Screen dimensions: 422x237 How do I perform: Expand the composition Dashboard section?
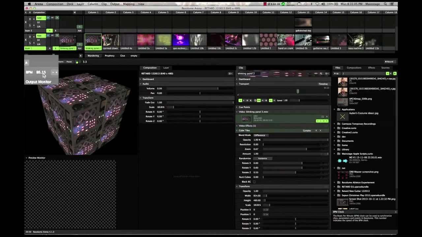(x=141, y=79)
